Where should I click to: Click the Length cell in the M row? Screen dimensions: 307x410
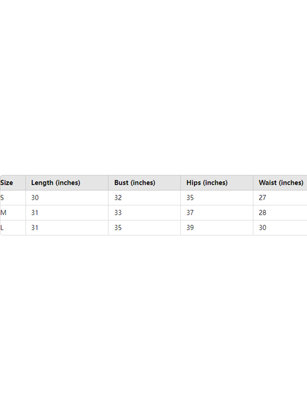tap(35, 213)
